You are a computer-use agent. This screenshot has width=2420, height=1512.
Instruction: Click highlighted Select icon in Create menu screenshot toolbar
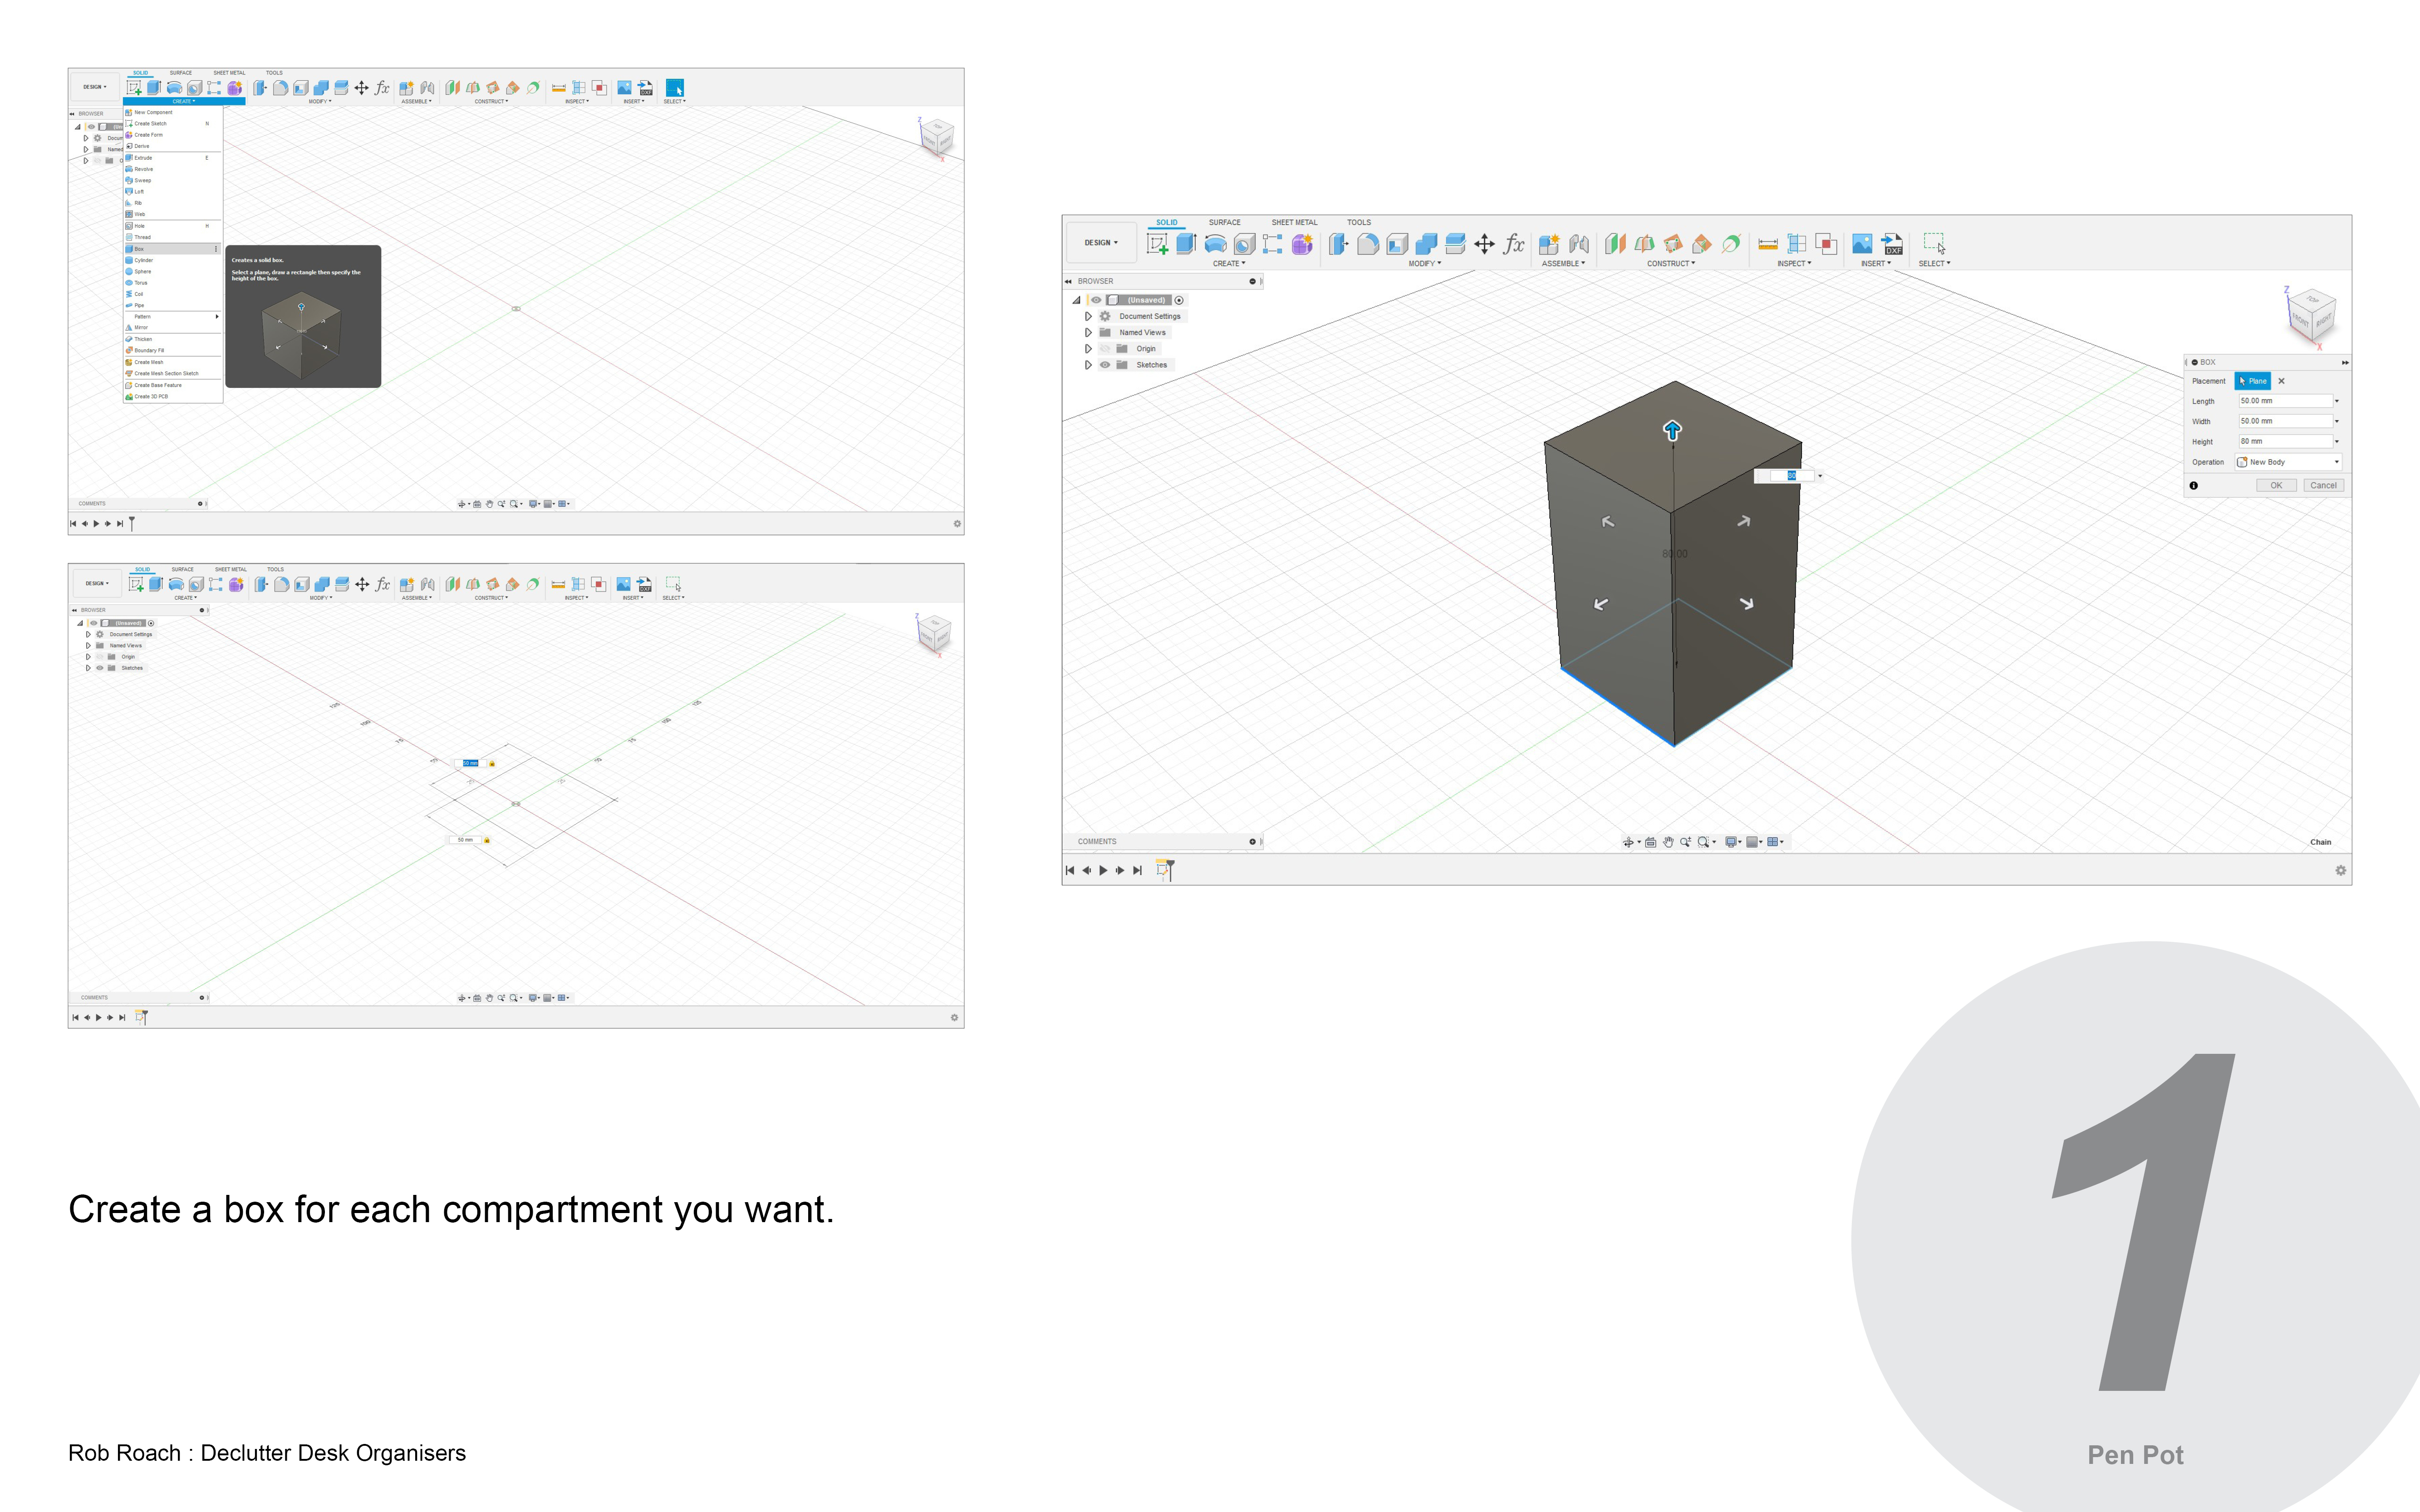coord(675,88)
